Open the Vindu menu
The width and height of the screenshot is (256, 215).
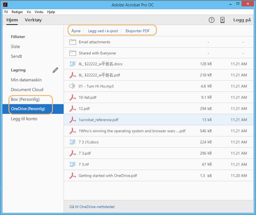(39, 12)
